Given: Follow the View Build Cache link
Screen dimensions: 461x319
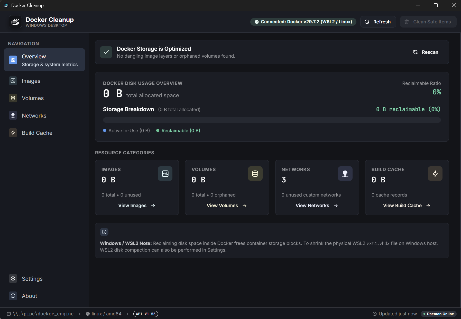Looking at the screenshot, I should click(407, 206).
